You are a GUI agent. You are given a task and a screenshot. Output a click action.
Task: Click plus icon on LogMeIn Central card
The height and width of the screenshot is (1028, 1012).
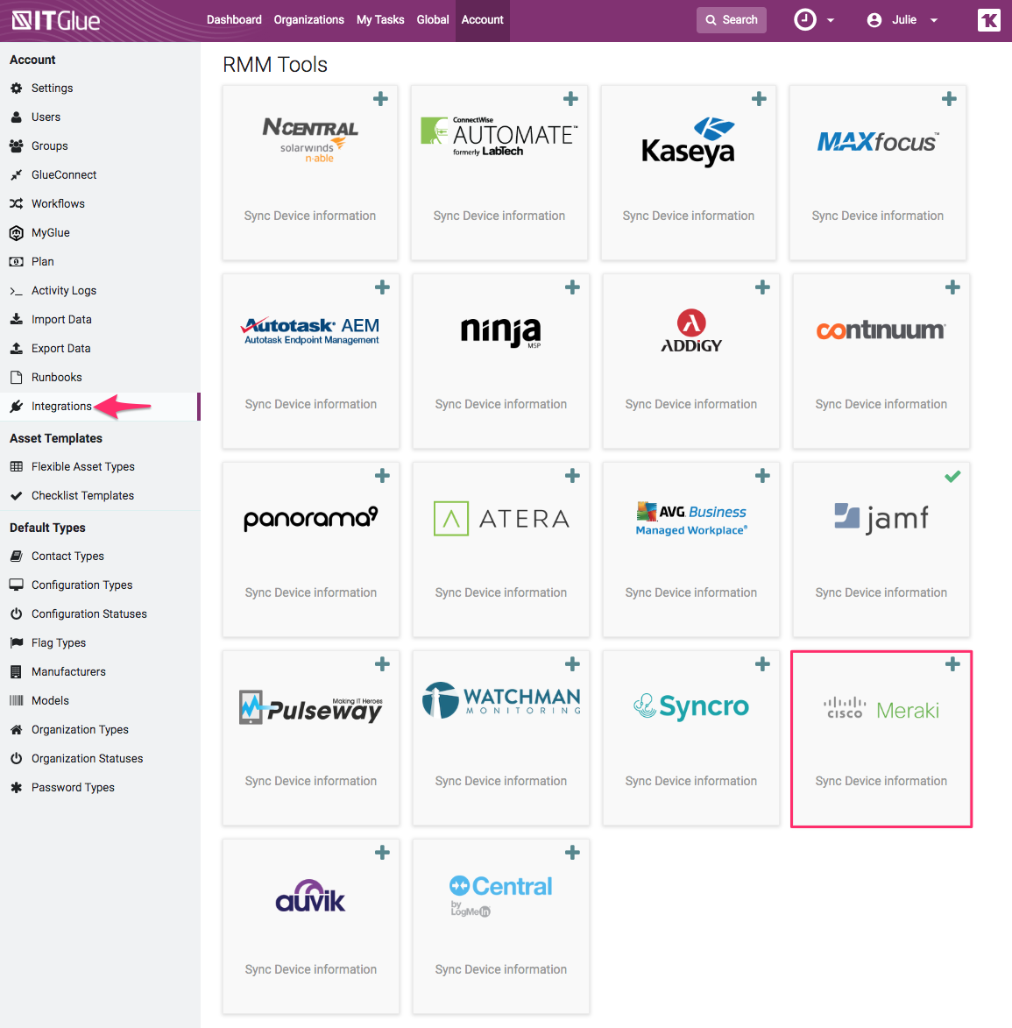pos(572,853)
